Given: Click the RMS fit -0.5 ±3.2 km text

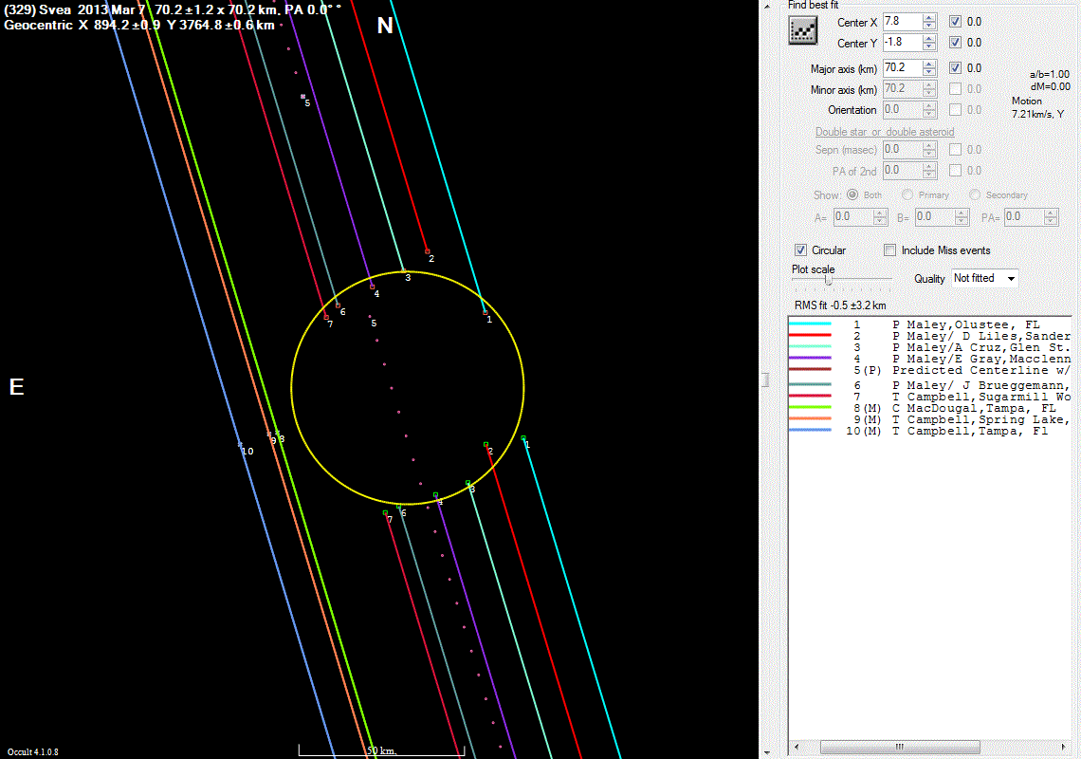Looking at the screenshot, I should point(840,305).
